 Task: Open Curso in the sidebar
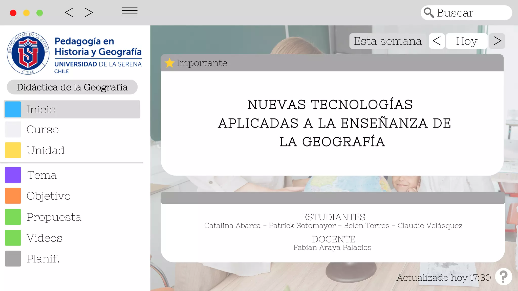click(x=43, y=130)
